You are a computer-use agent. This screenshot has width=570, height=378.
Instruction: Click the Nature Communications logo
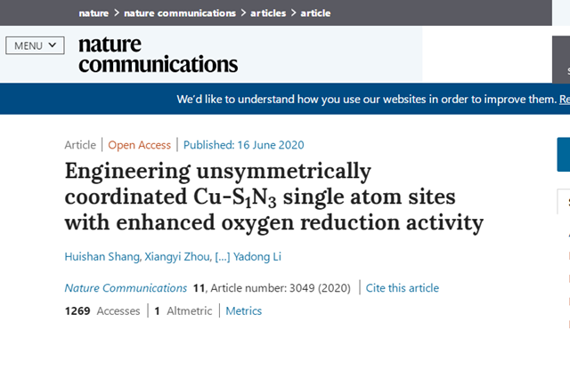tap(158, 54)
